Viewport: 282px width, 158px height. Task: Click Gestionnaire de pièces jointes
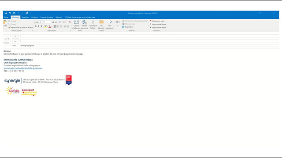(x=135, y=21)
